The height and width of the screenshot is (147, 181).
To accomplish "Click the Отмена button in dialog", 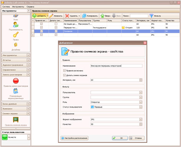I will click(x=137, y=138).
